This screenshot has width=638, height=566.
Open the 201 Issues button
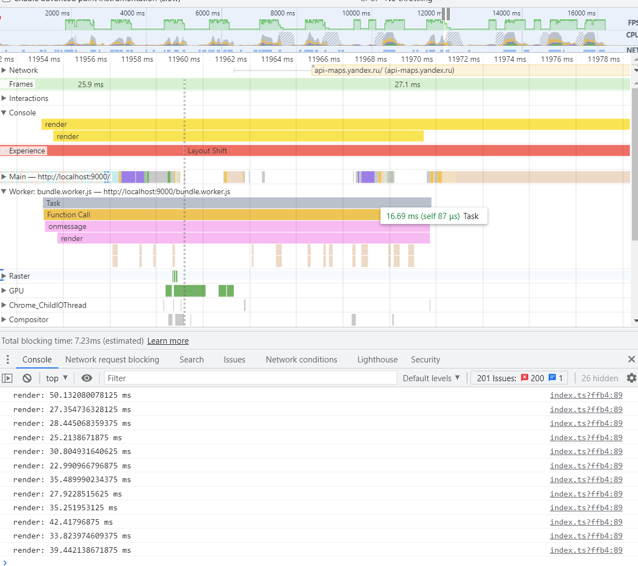click(x=519, y=378)
